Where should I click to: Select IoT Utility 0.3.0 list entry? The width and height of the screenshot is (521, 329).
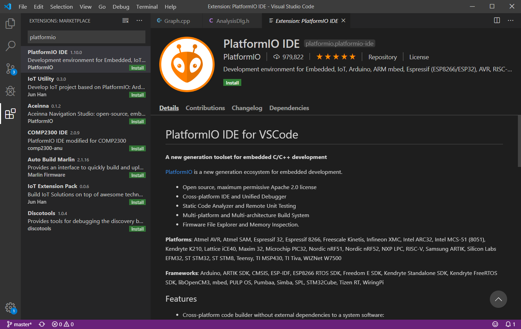click(x=86, y=86)
